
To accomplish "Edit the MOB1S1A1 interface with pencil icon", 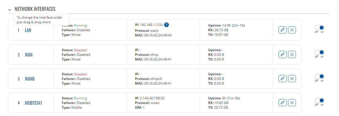I will (282, 103).
